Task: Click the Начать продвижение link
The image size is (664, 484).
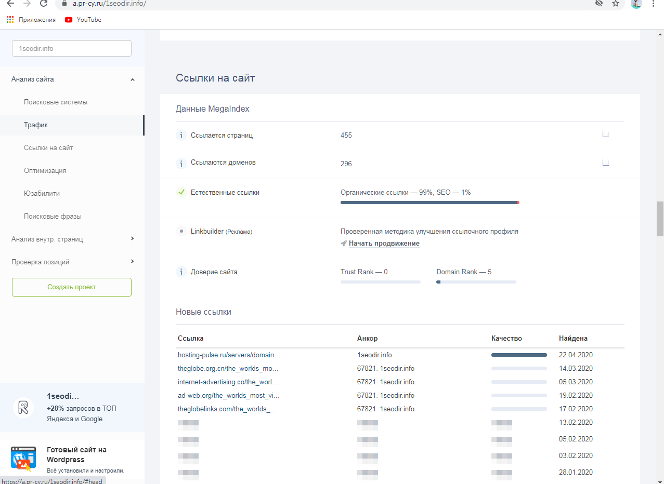Action: (384, 244)
